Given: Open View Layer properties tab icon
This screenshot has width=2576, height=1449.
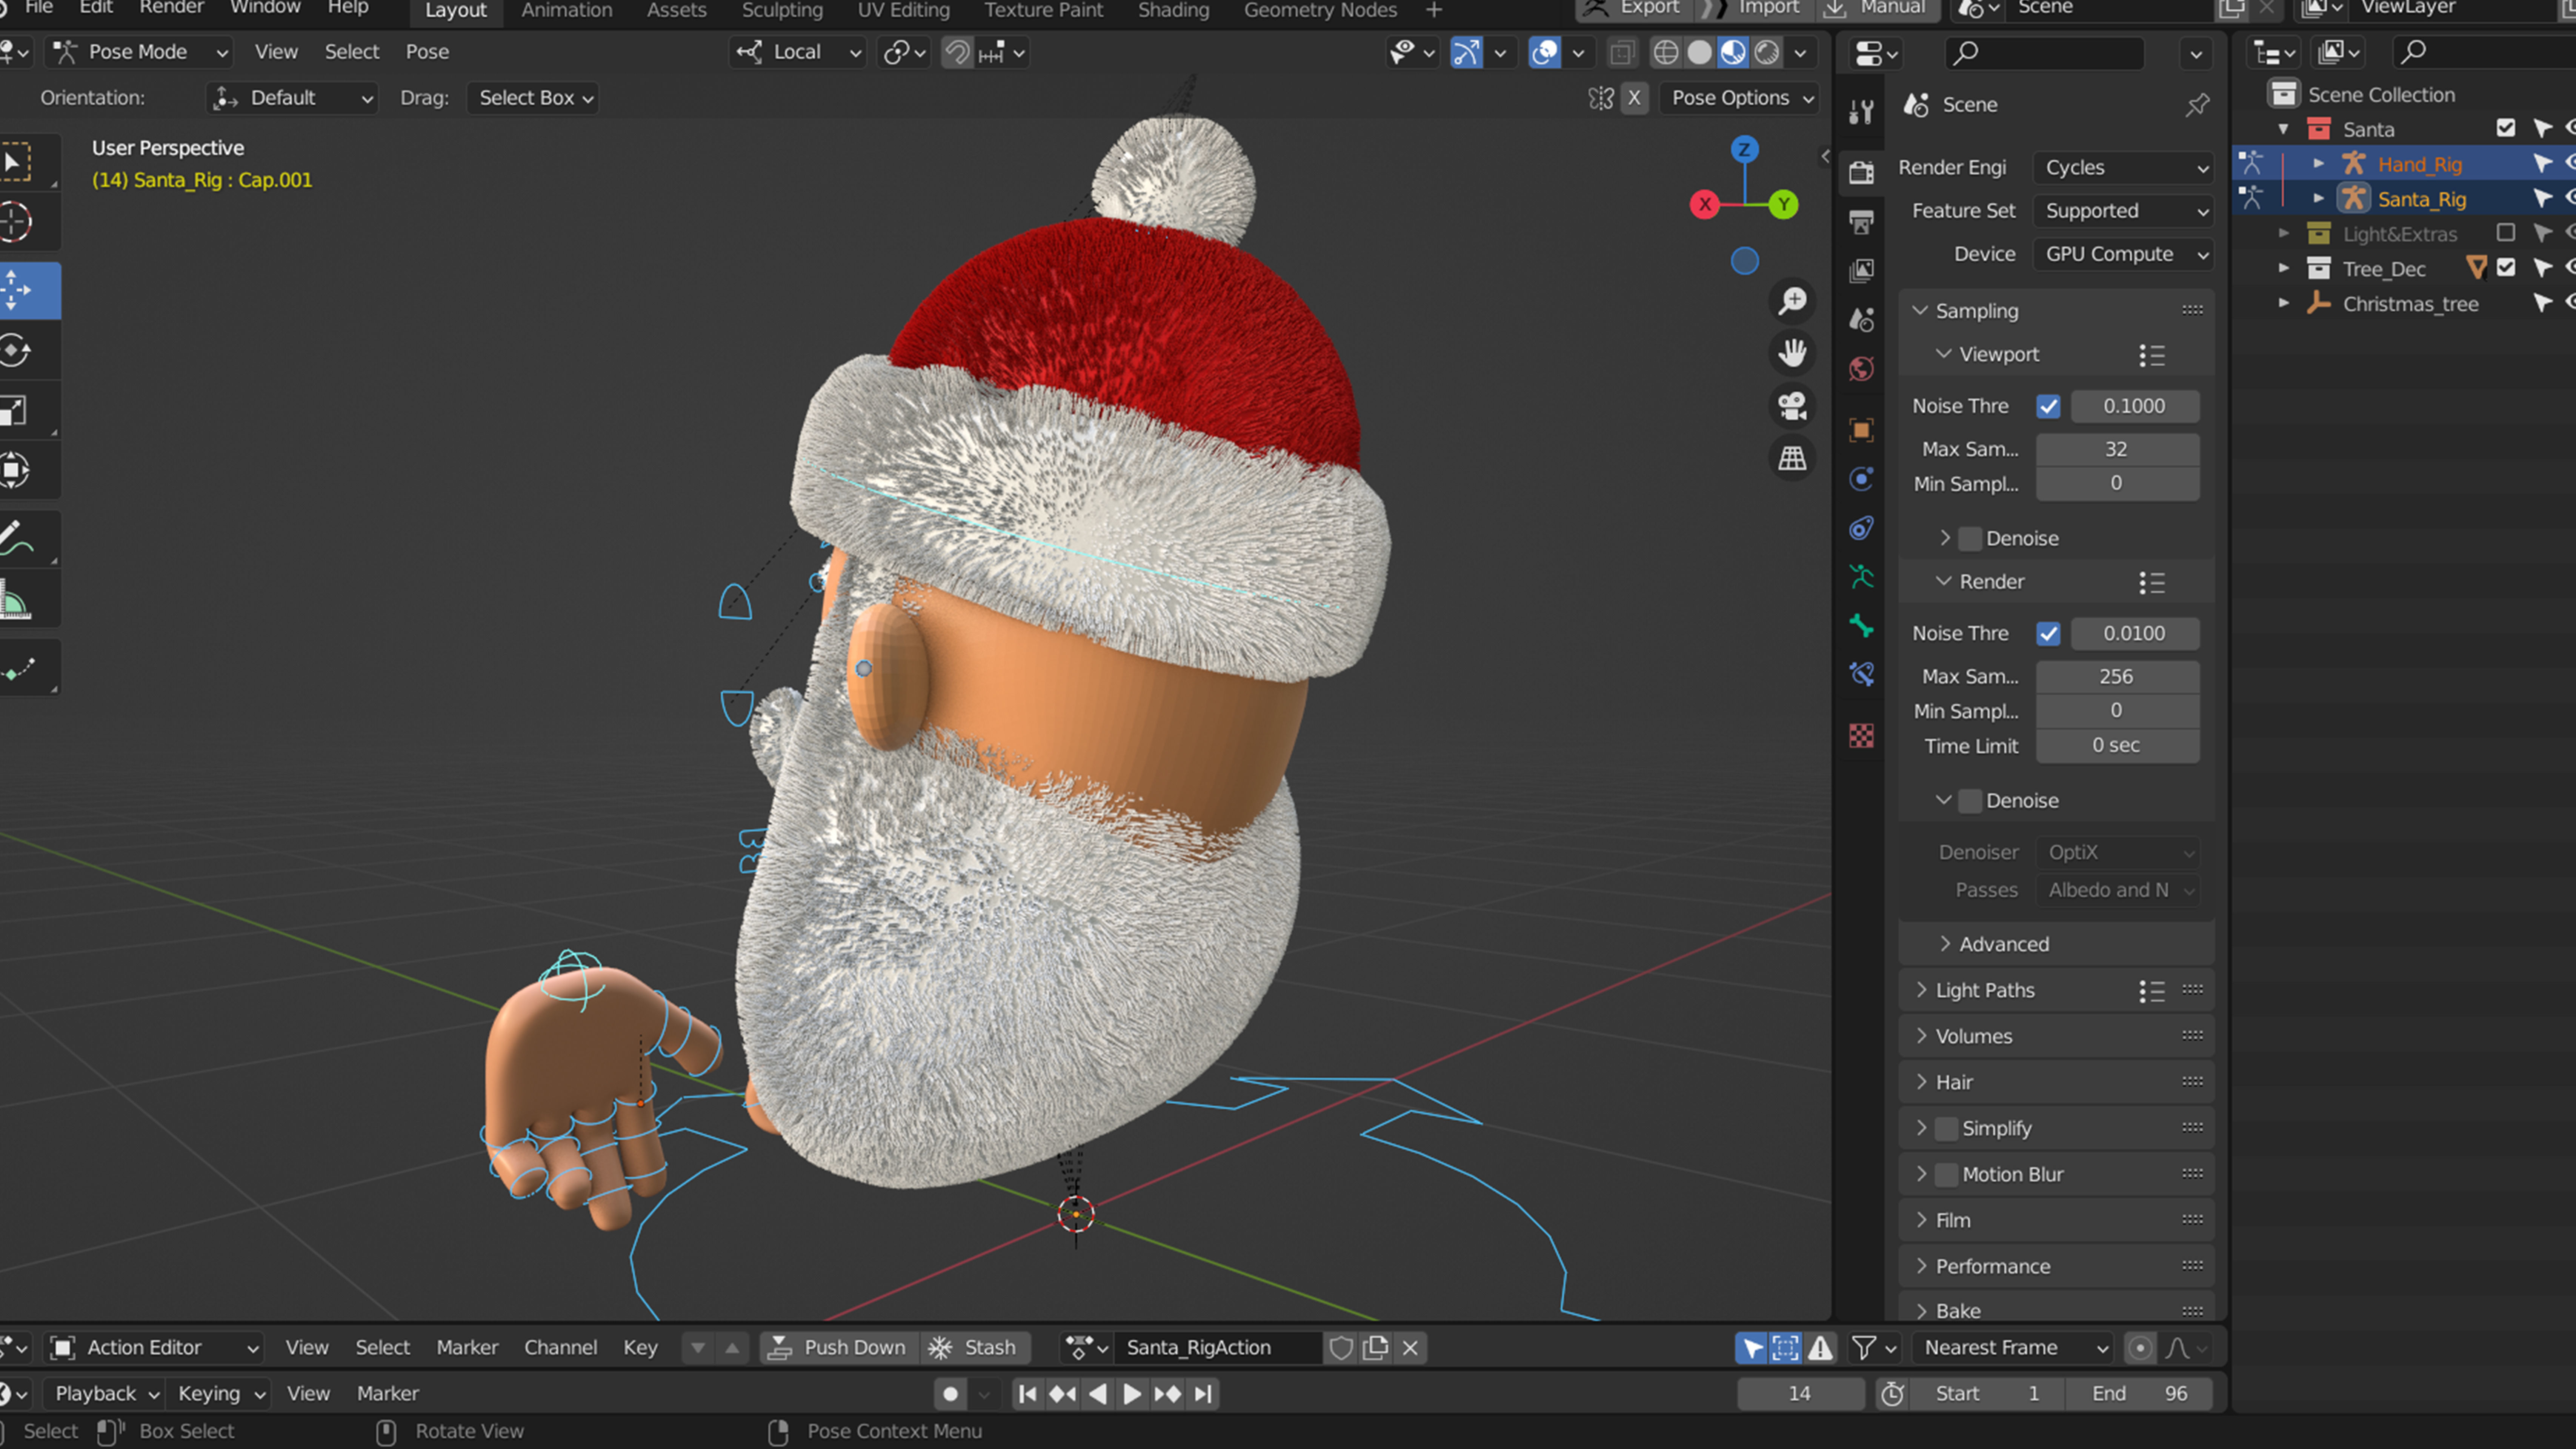Looking at the screenshot, I should point(1861,270).
